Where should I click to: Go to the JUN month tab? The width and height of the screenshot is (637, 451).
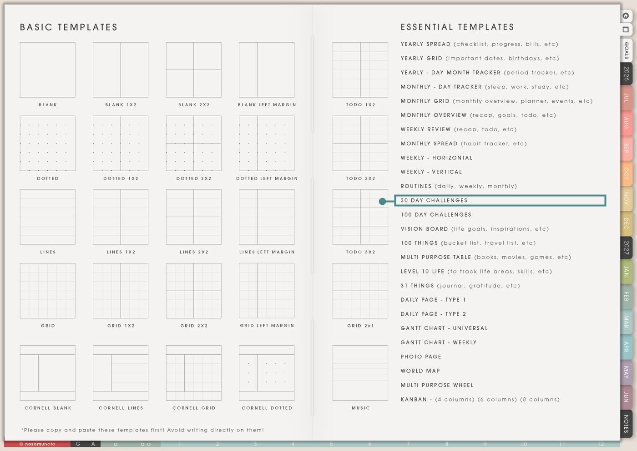(626, 397)
